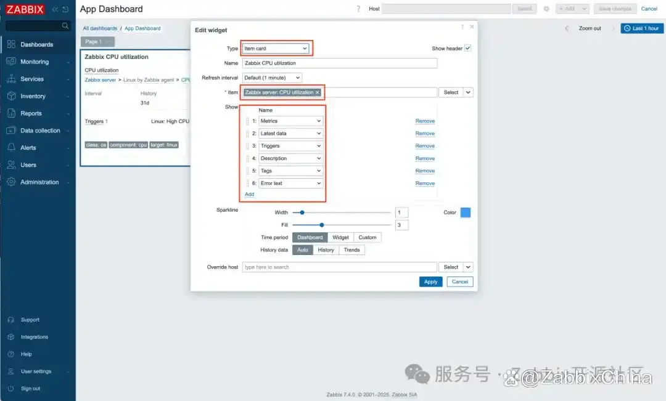This screenshot has height=401, width=666.
Task: Remove Zabbix server CPU utilization item tag
Action: click(x=318, y=92)
